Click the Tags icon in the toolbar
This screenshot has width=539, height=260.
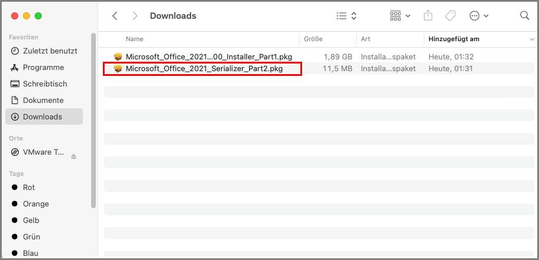pos(450,16)
